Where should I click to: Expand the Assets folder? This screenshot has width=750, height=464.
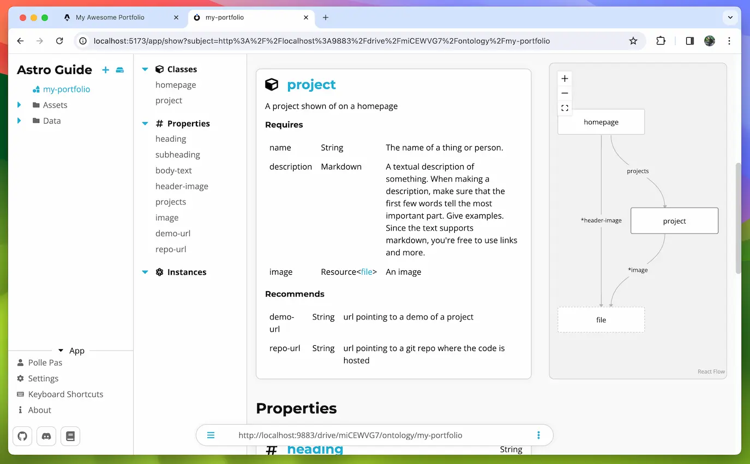click(x=19, y=105)
